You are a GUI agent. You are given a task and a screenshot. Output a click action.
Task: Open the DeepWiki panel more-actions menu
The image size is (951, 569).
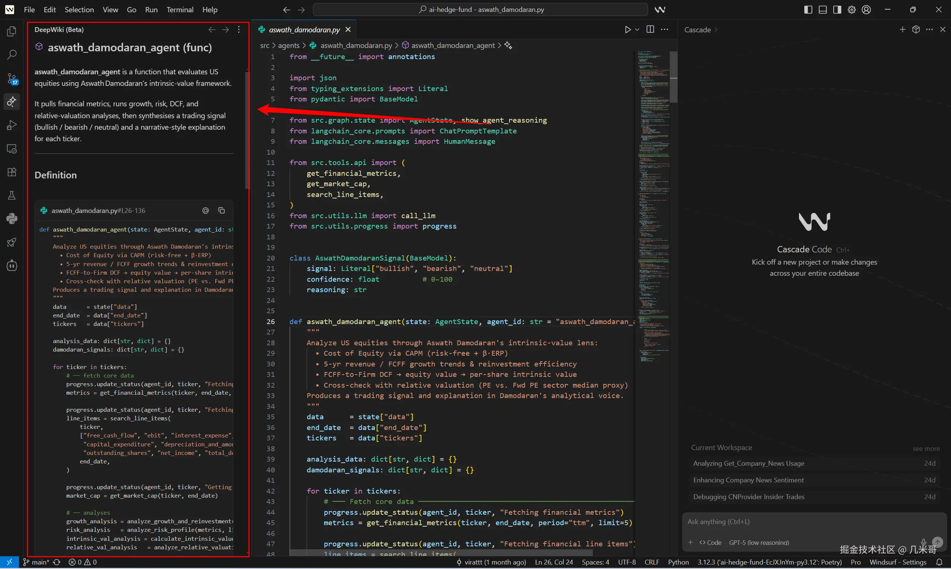(x=239, y=29)
